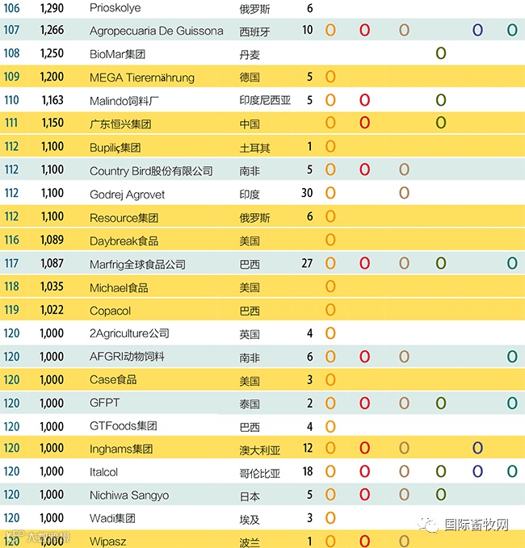The height and width of the screenshot is (548, 525).
Task: Click the number 27 in Marfrig row
Action: (307, 263)
